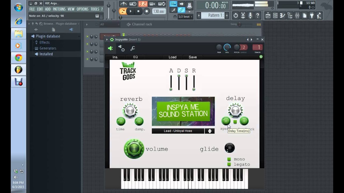Enable overdub blend recording icon
344x193 pixels.
(x=152, y=4)
